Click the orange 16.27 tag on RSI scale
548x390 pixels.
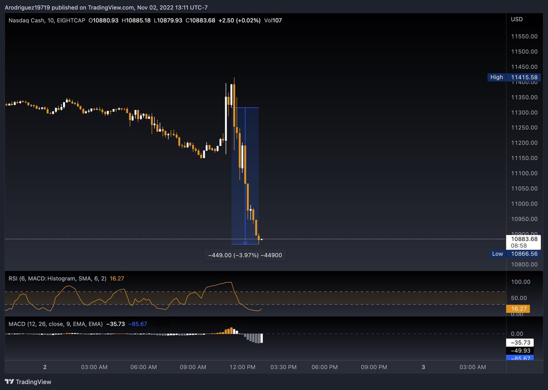click(x=518, y=309)
